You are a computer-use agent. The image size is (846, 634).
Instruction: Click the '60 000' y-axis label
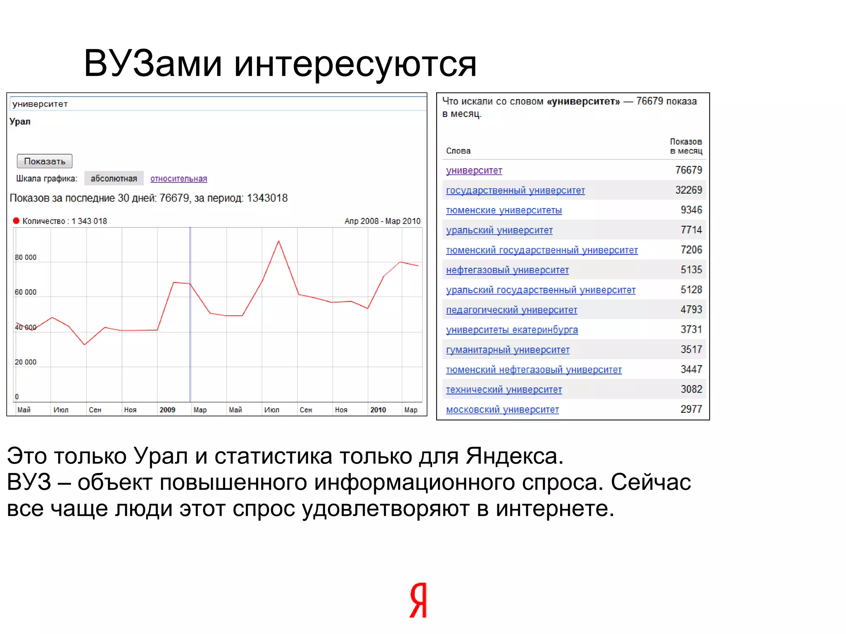click(x=26, y=292)
